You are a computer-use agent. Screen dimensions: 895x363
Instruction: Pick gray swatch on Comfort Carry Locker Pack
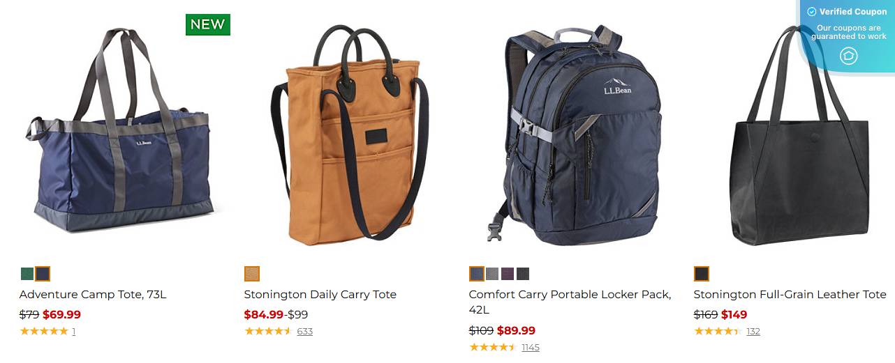492,274
